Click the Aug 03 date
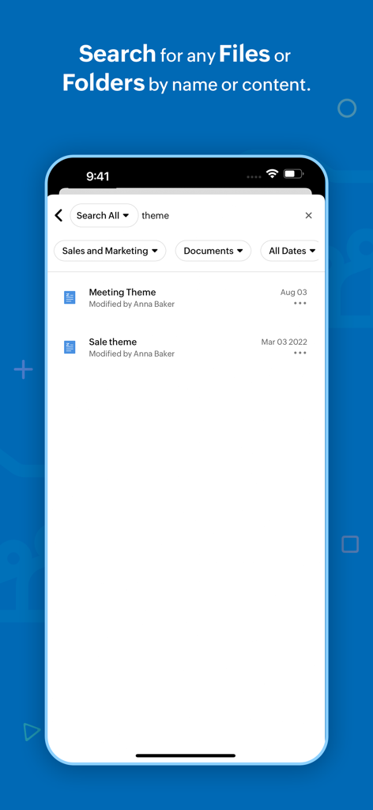 tap(293, 293)
